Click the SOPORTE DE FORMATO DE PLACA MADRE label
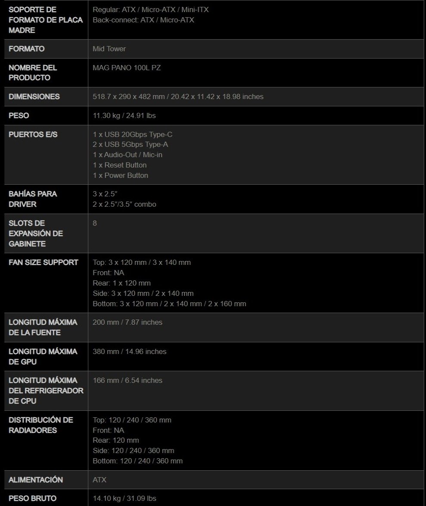Viewport: 426px width, 506px height. [45, 20]
